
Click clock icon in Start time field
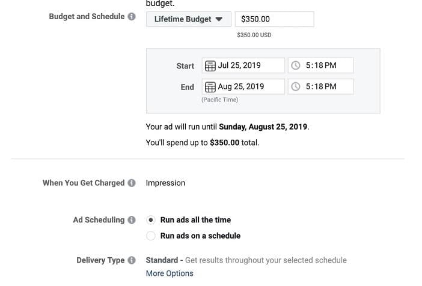(x=296, y=65)
